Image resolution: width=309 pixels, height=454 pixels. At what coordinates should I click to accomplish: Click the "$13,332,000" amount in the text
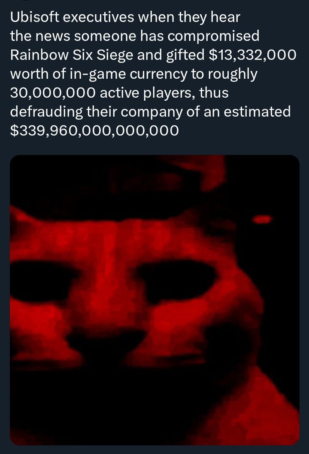[252, 55]
